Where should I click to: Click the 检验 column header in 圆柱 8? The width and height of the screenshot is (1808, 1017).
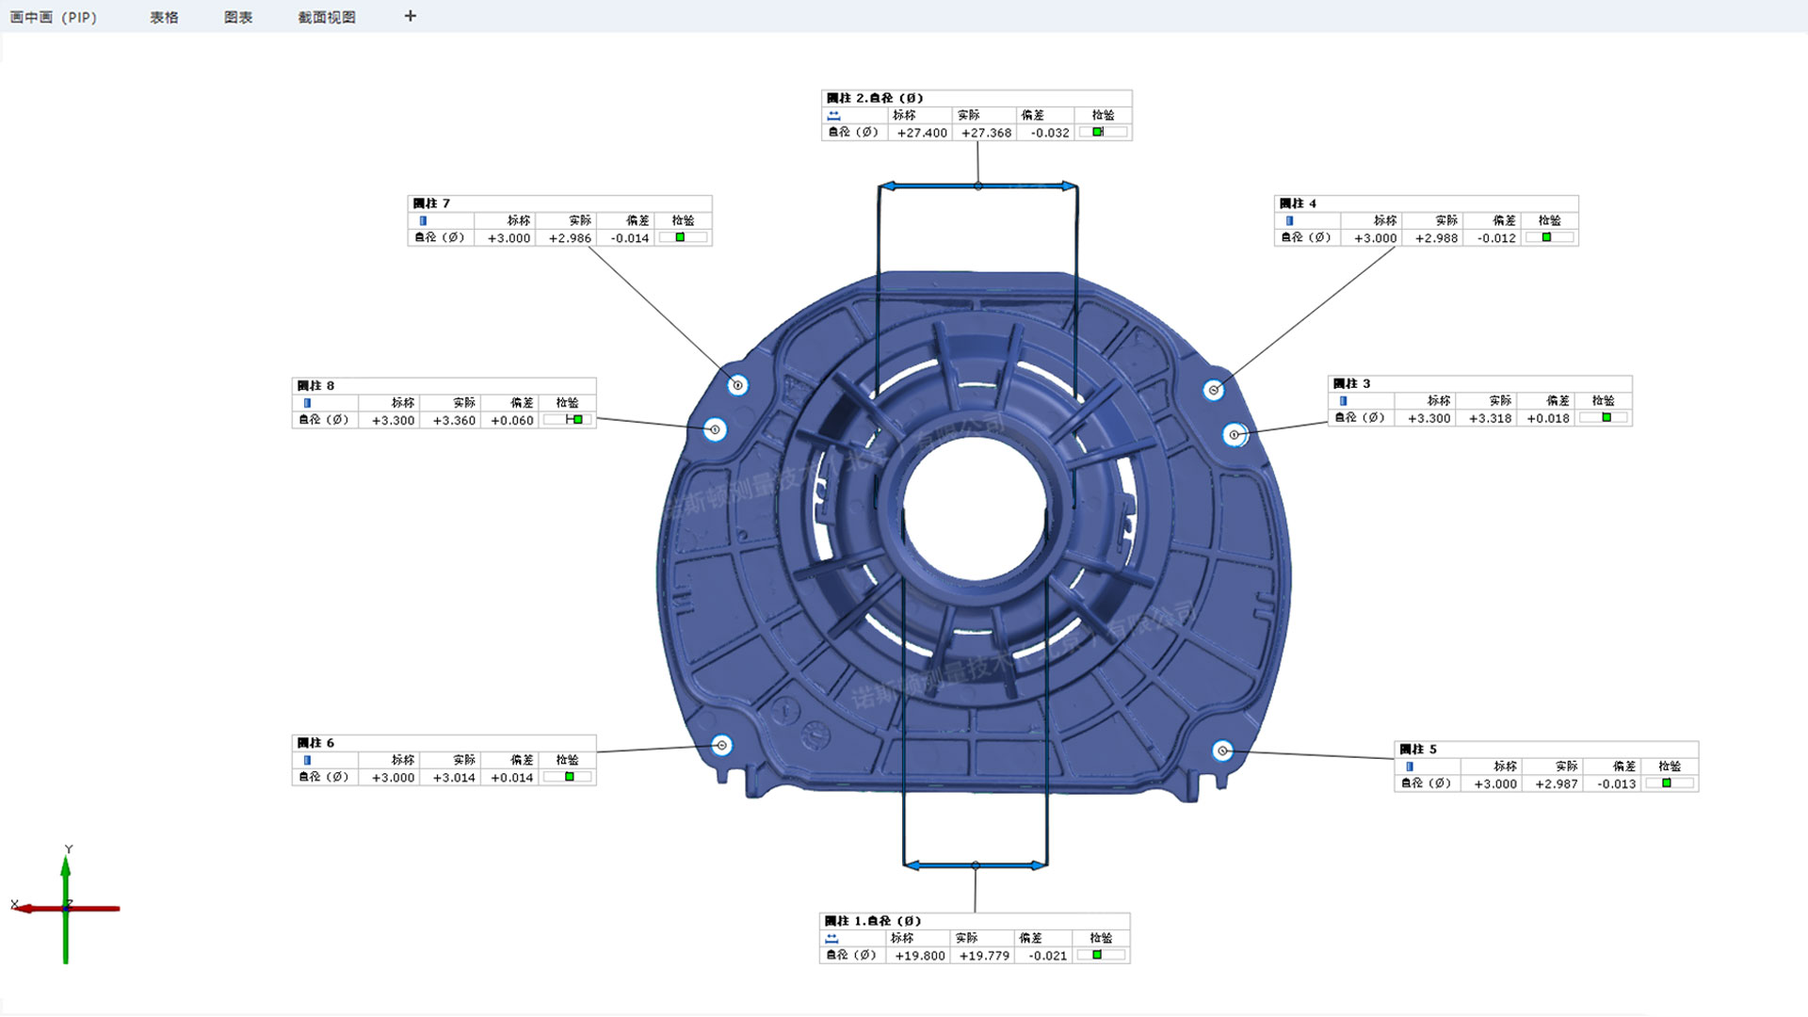[567, 403]
